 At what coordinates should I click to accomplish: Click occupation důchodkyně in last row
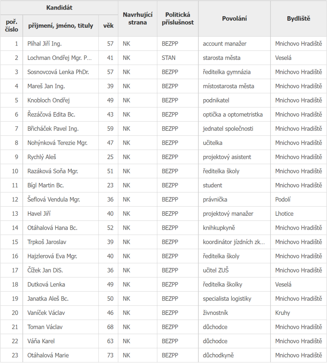click(218, 355)
